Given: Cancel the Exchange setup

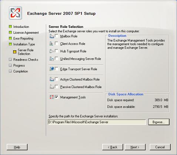Looking at the screenshot, I should (x=160, y=147).
